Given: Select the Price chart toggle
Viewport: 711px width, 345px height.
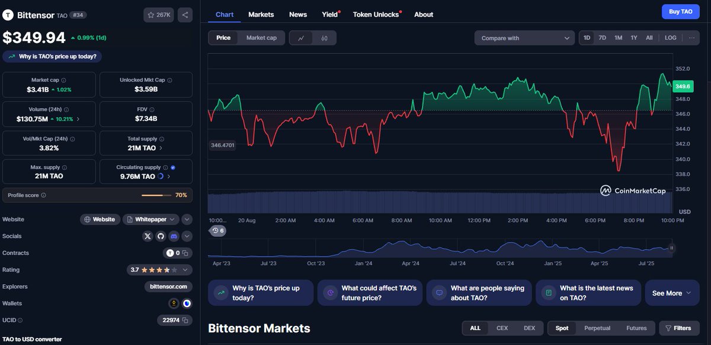Looking at the screenshot, I should 223,38.
